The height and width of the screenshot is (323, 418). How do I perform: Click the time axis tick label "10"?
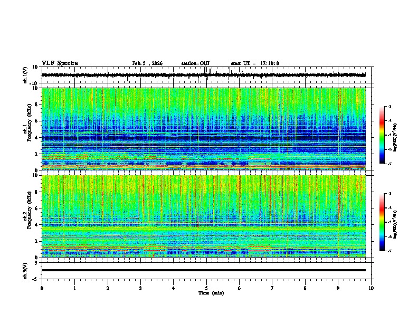pos(371,288)
